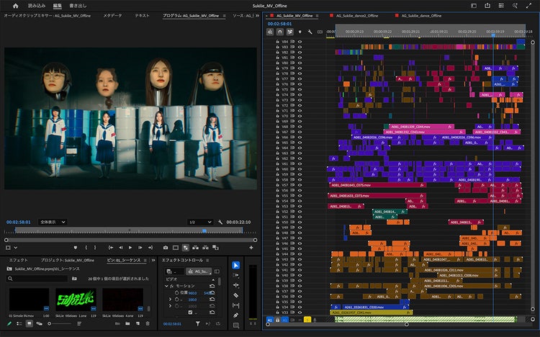The height and width of the screenshot is (337, 540).
Task: Open timeline wrench display settings
Action: click(310, 32)
